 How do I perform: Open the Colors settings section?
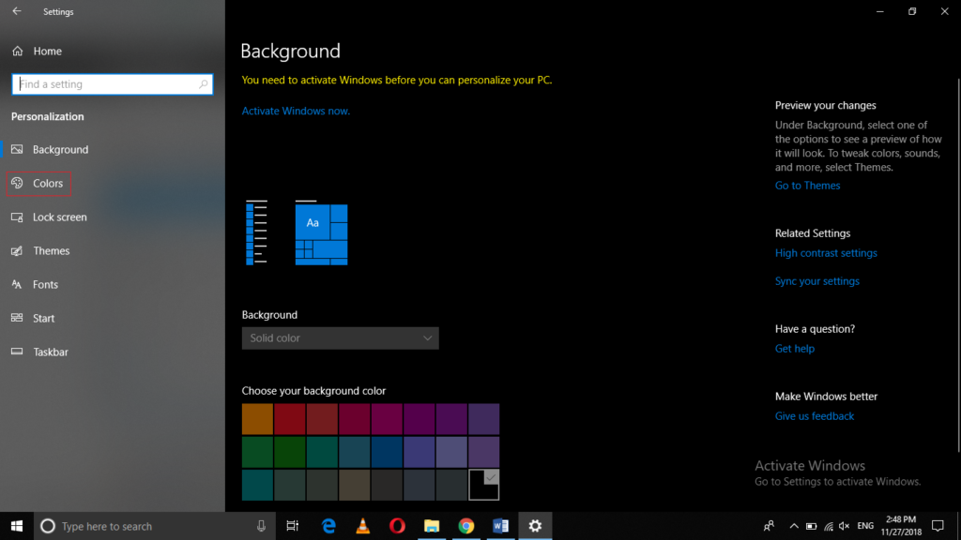coord(38,183)
